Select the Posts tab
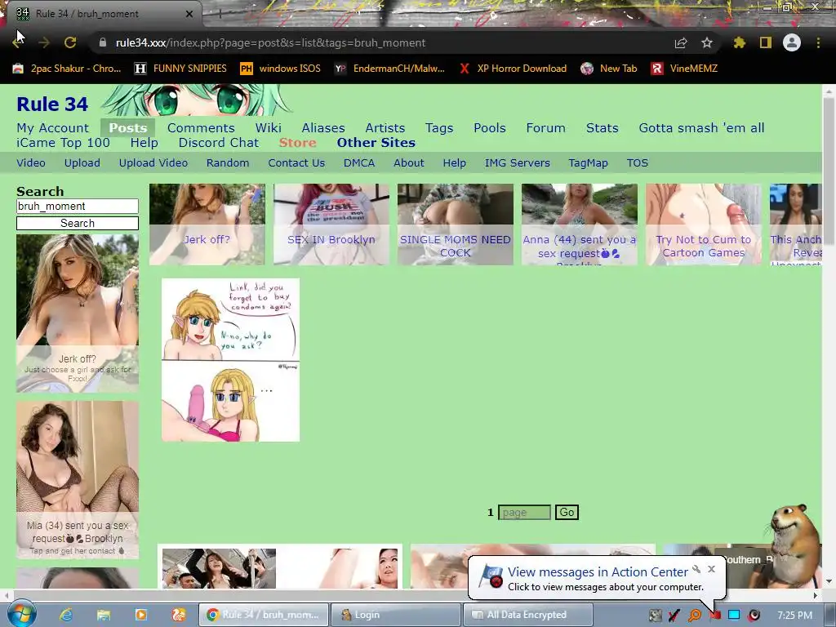 pos(128,128)
